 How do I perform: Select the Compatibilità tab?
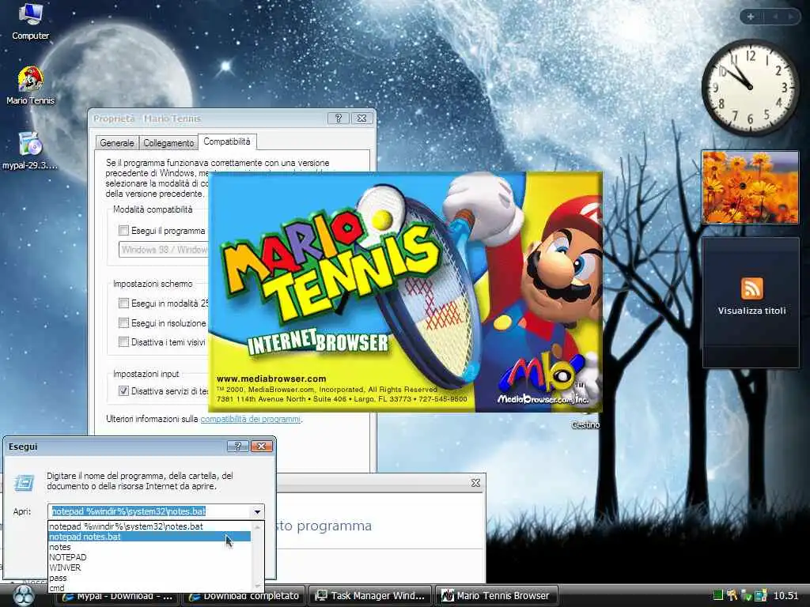tap(227, 141)
